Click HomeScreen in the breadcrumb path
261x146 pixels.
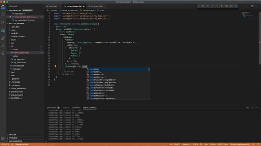[89, 11]
